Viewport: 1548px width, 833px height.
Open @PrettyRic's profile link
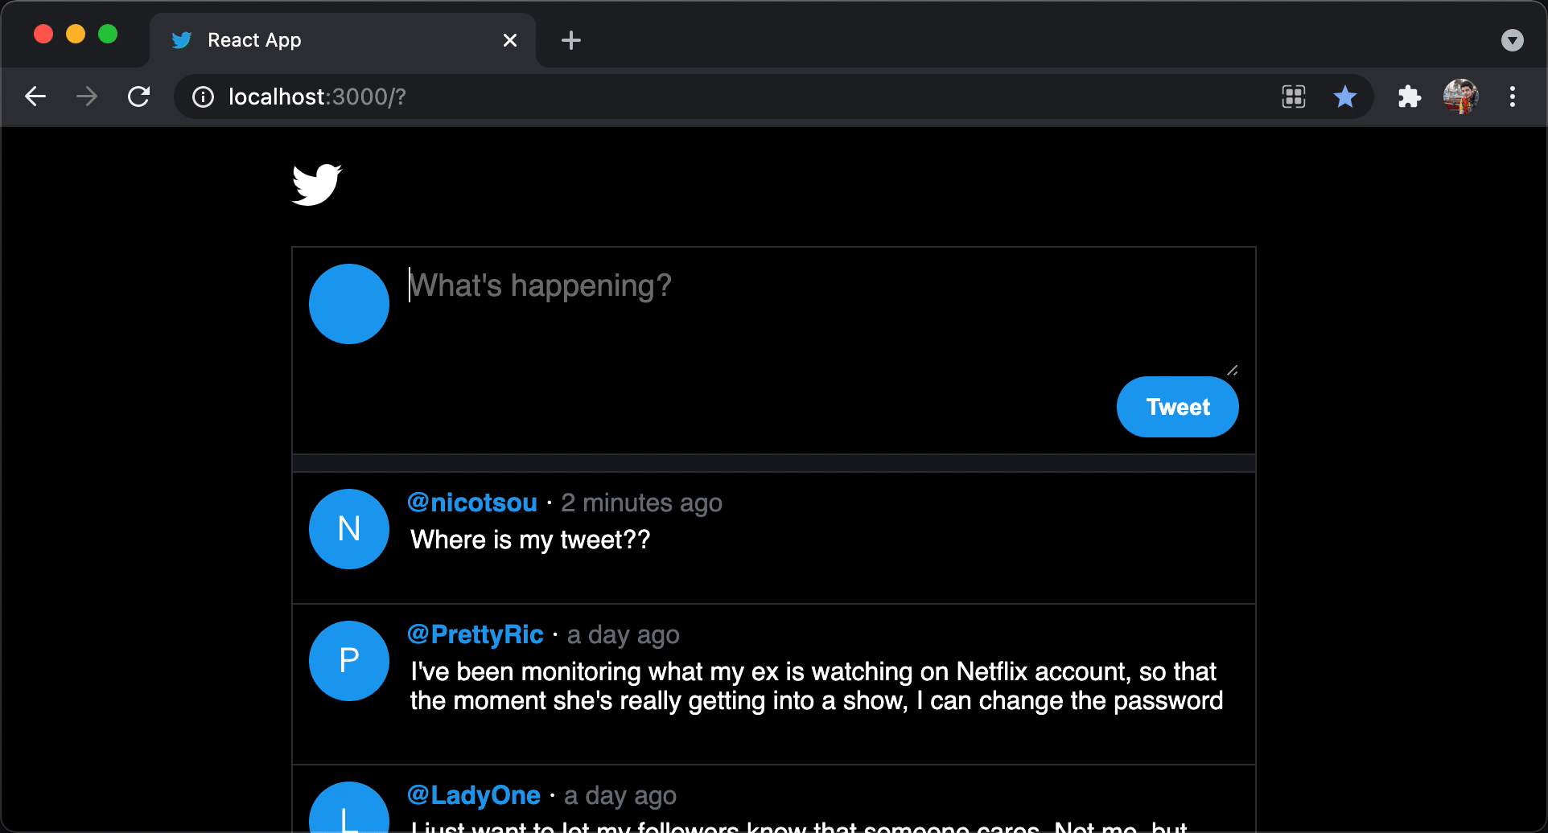(475, 634)
